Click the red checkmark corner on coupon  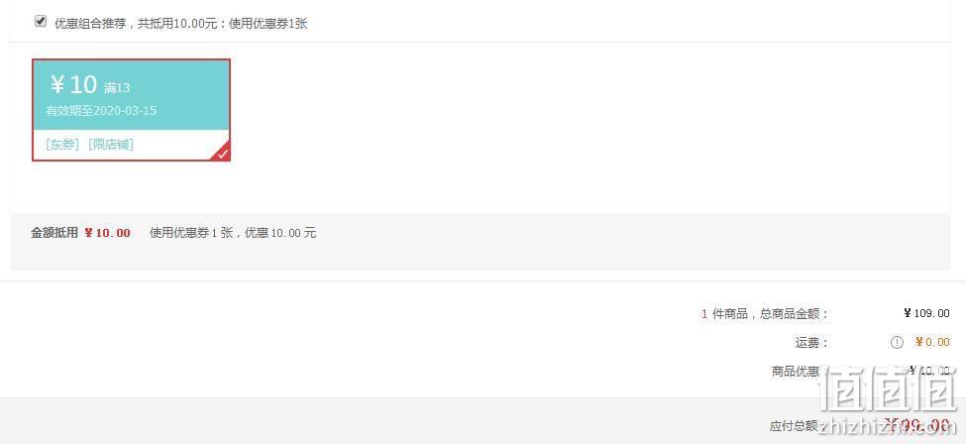pyautogui.click(x=222, y=153)
